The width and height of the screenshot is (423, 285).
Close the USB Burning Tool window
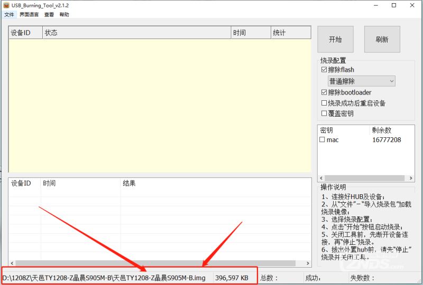click(x=412, y=5)
